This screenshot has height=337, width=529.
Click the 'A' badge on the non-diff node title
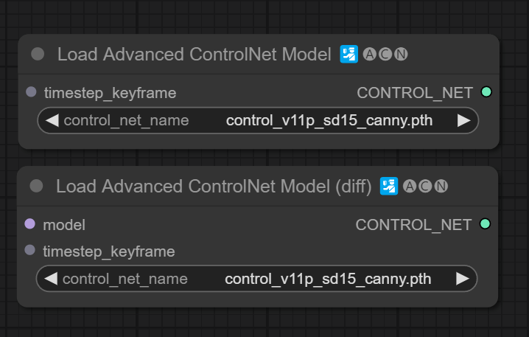click(370, 55)
